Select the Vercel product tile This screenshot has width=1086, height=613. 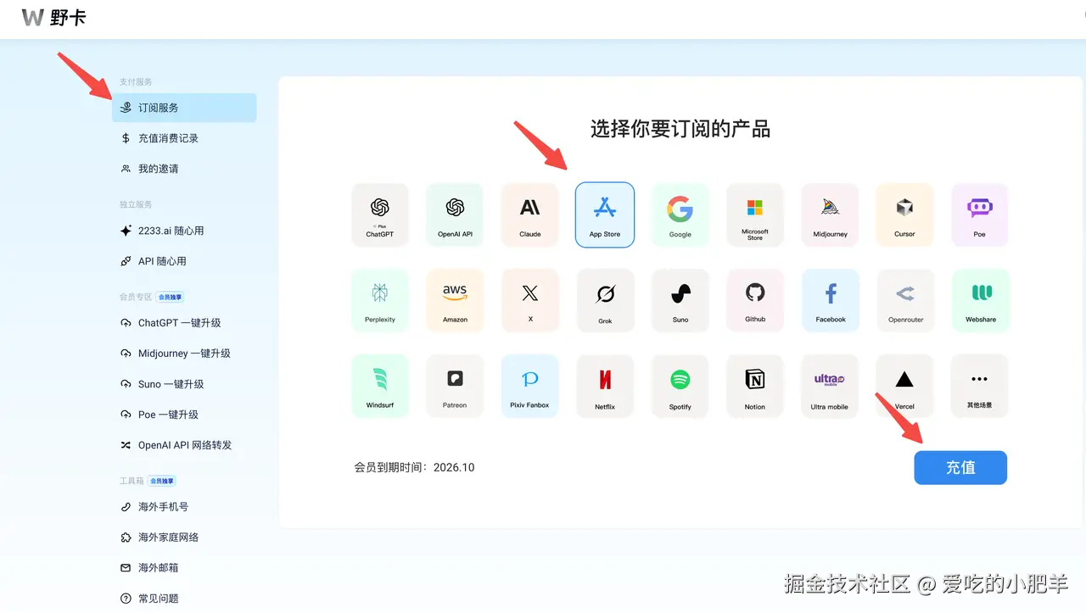click(905, 386)
